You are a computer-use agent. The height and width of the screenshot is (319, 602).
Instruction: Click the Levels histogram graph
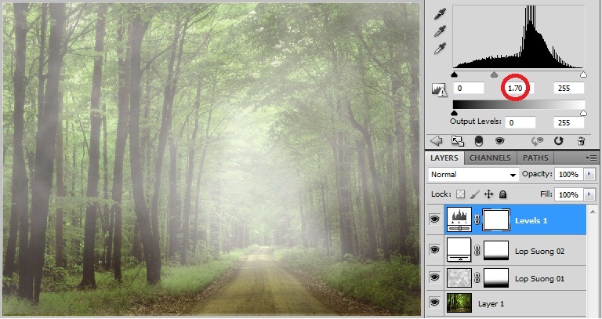[x=519, y=37]
